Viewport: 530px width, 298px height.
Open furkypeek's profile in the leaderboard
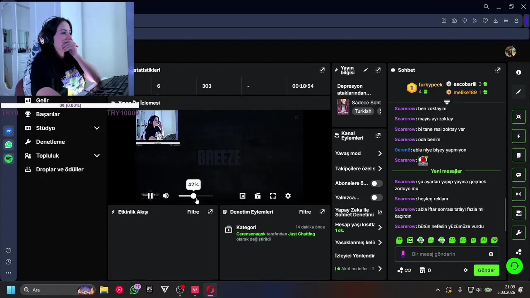click(431, 84)
